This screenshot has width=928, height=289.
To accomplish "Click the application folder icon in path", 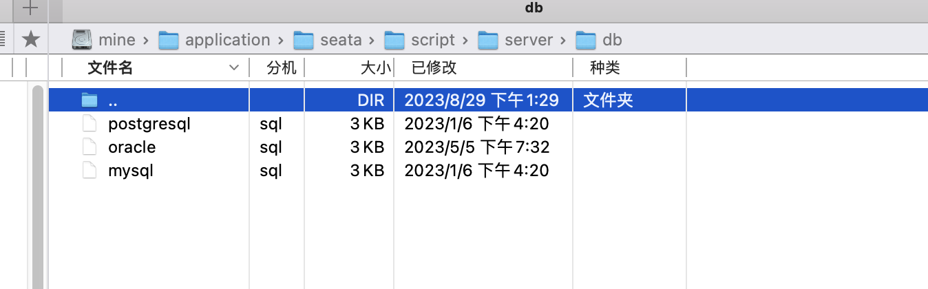I will click(169, 40).
